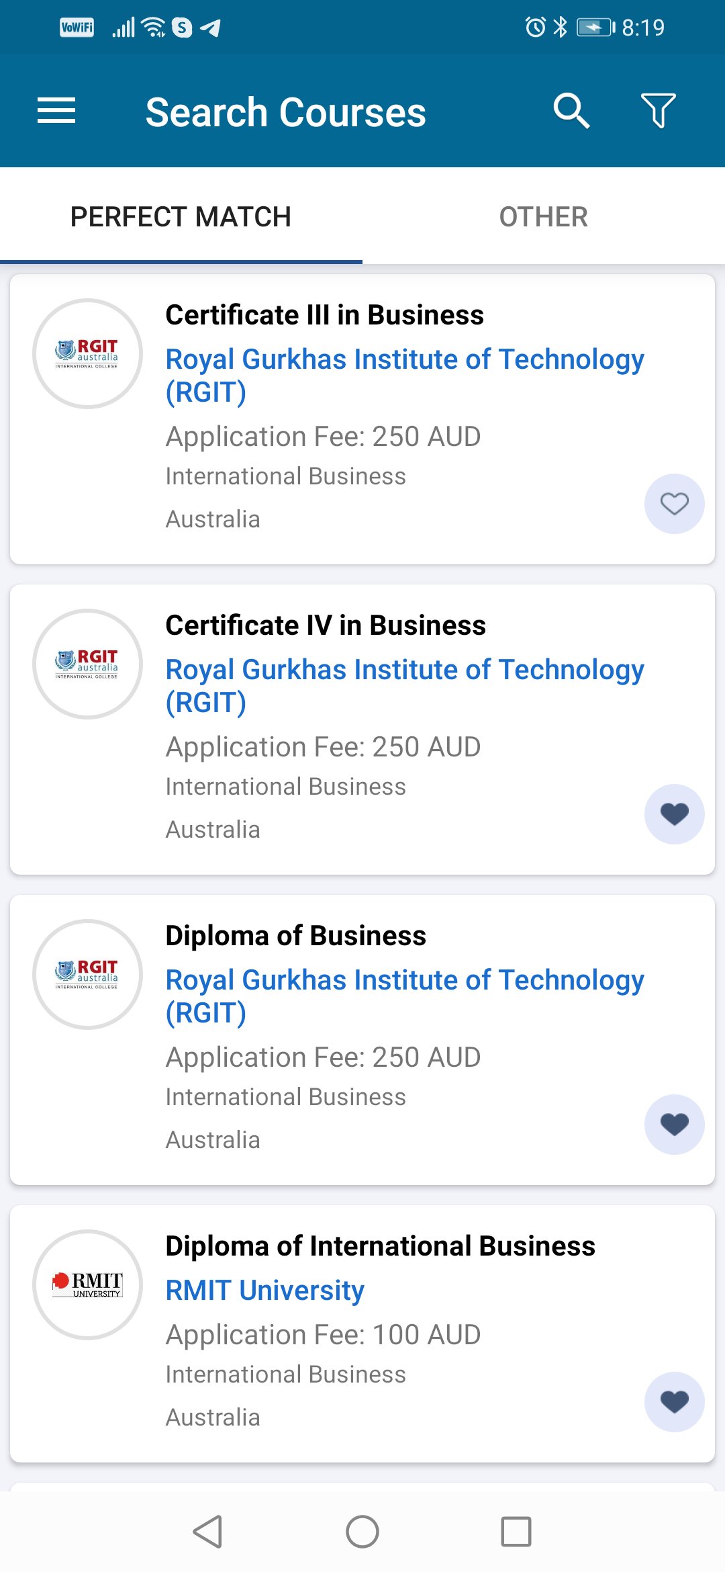Unfavorite the Certificate IV in Business course
Screen dimensions: 725x1572
674,814
